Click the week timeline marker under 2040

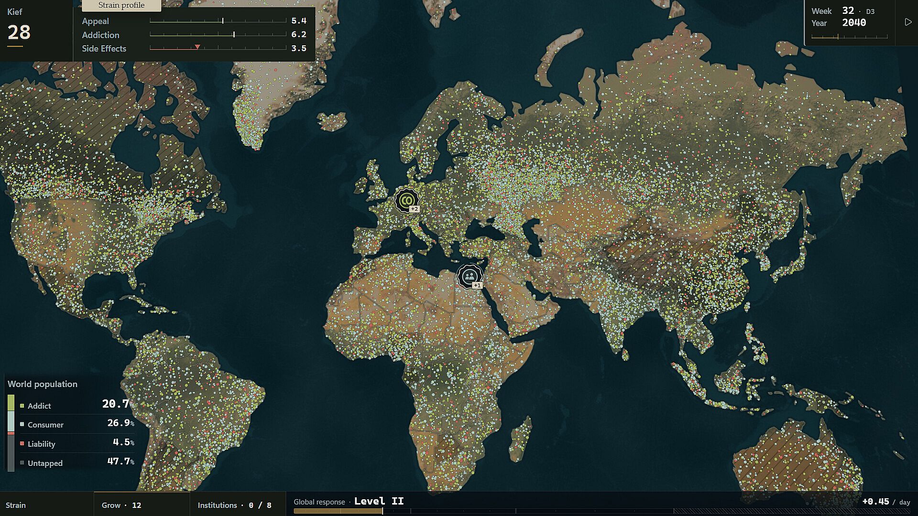[838, 36]
